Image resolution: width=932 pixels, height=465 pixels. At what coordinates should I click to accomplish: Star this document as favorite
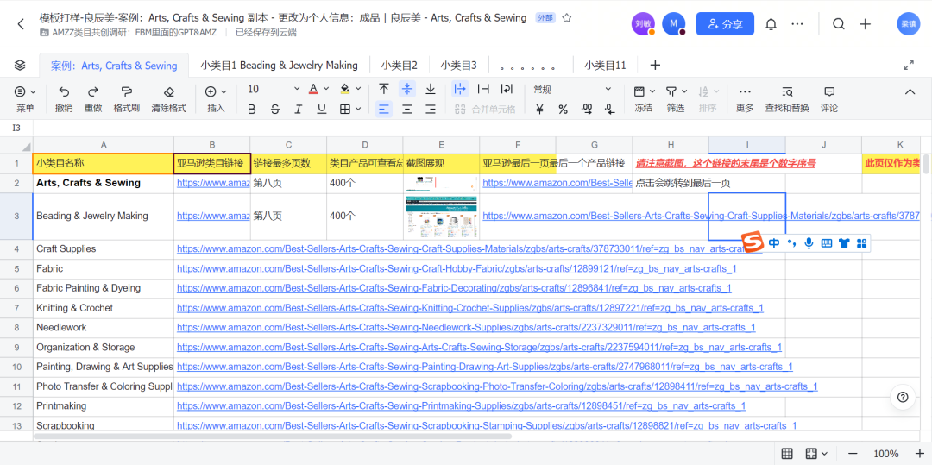coord(567,18)
